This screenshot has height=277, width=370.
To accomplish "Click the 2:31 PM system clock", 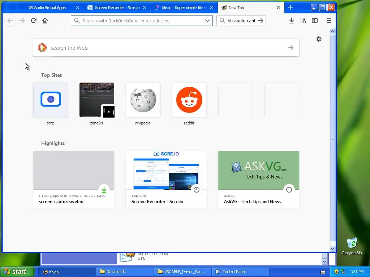I will [x=357, y=272].
